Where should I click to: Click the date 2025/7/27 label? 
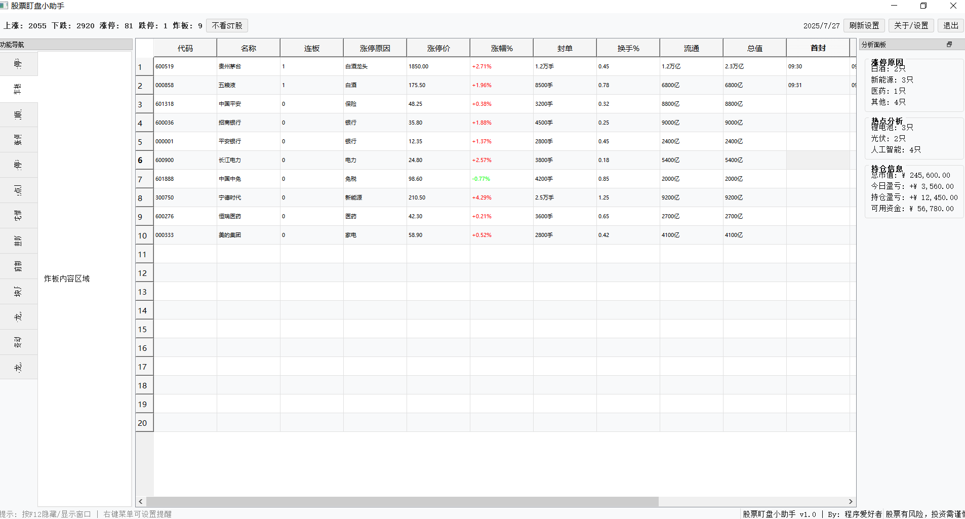(821, 25)
